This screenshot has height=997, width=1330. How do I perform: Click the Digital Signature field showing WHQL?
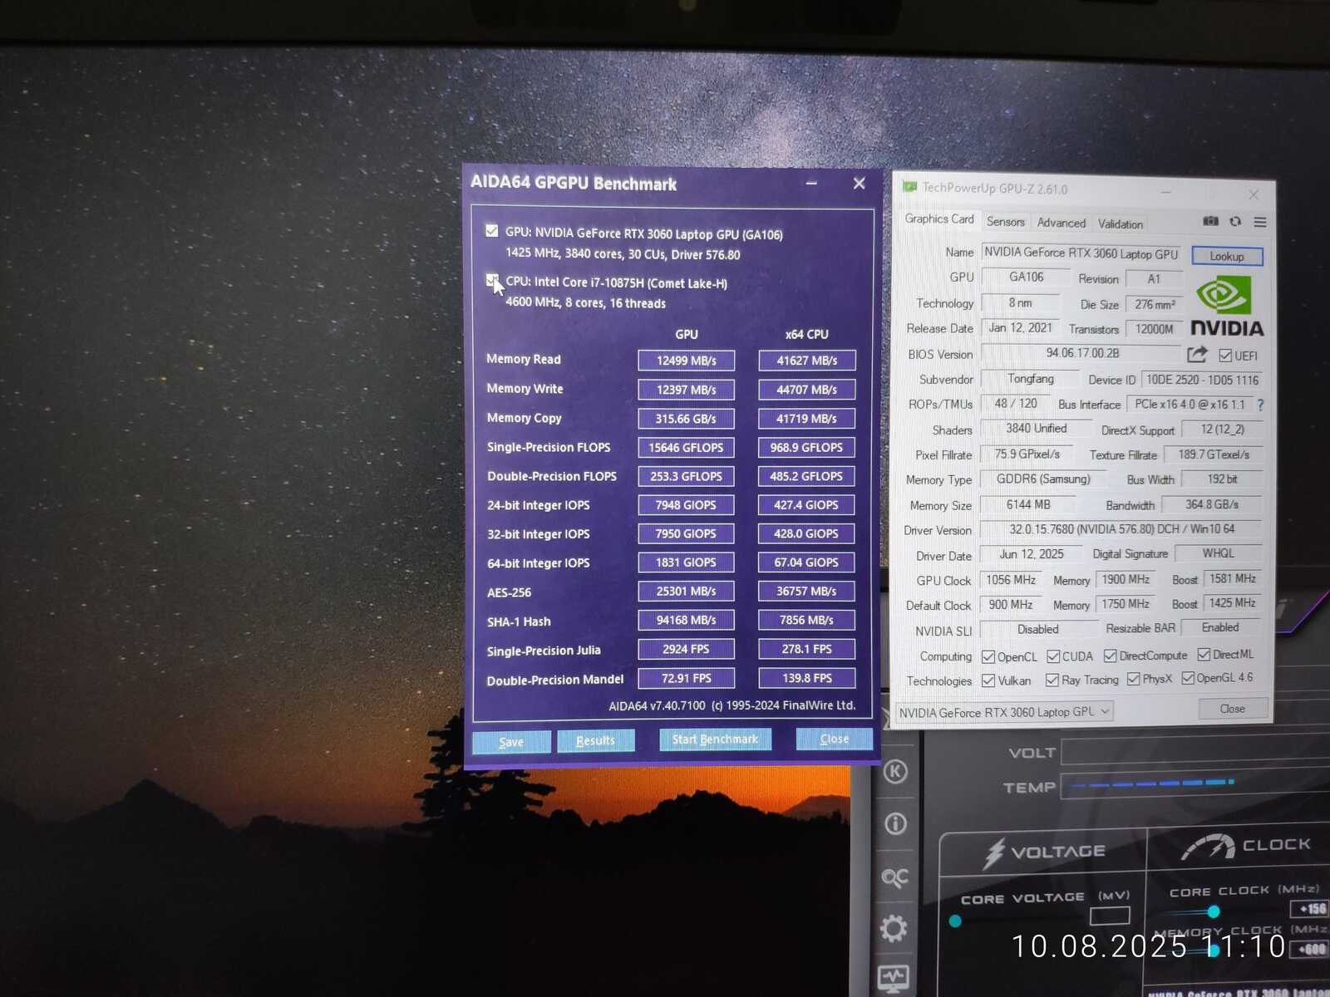1219,553
